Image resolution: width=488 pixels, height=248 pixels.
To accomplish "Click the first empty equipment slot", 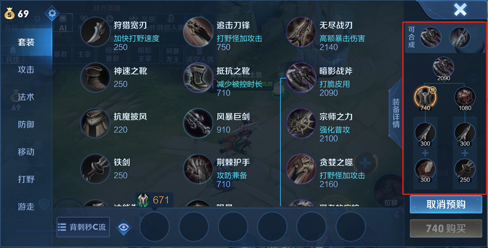I will pos(154,227).
